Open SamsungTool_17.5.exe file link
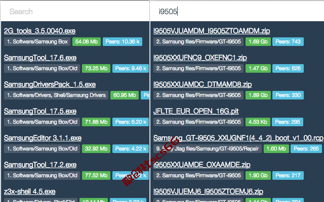The width and height of the screenshot is (324, 202). pos(40,111)
